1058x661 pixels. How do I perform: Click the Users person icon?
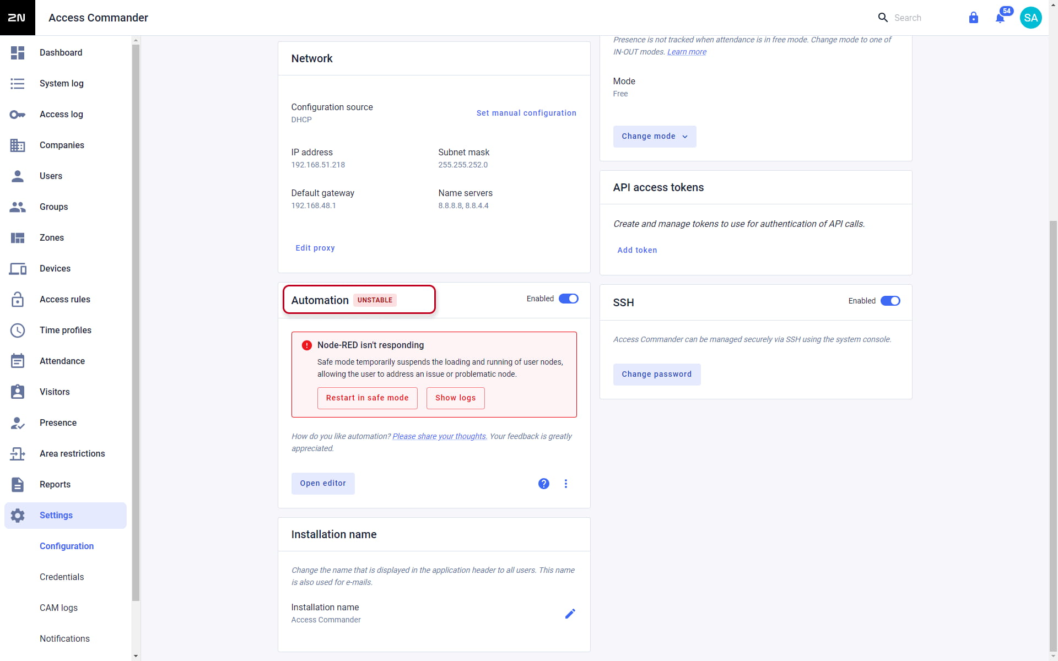click(x=18, y=176)
